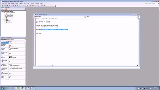
Task: Switch to the Categorized properties tab
Action: (9, 41)
